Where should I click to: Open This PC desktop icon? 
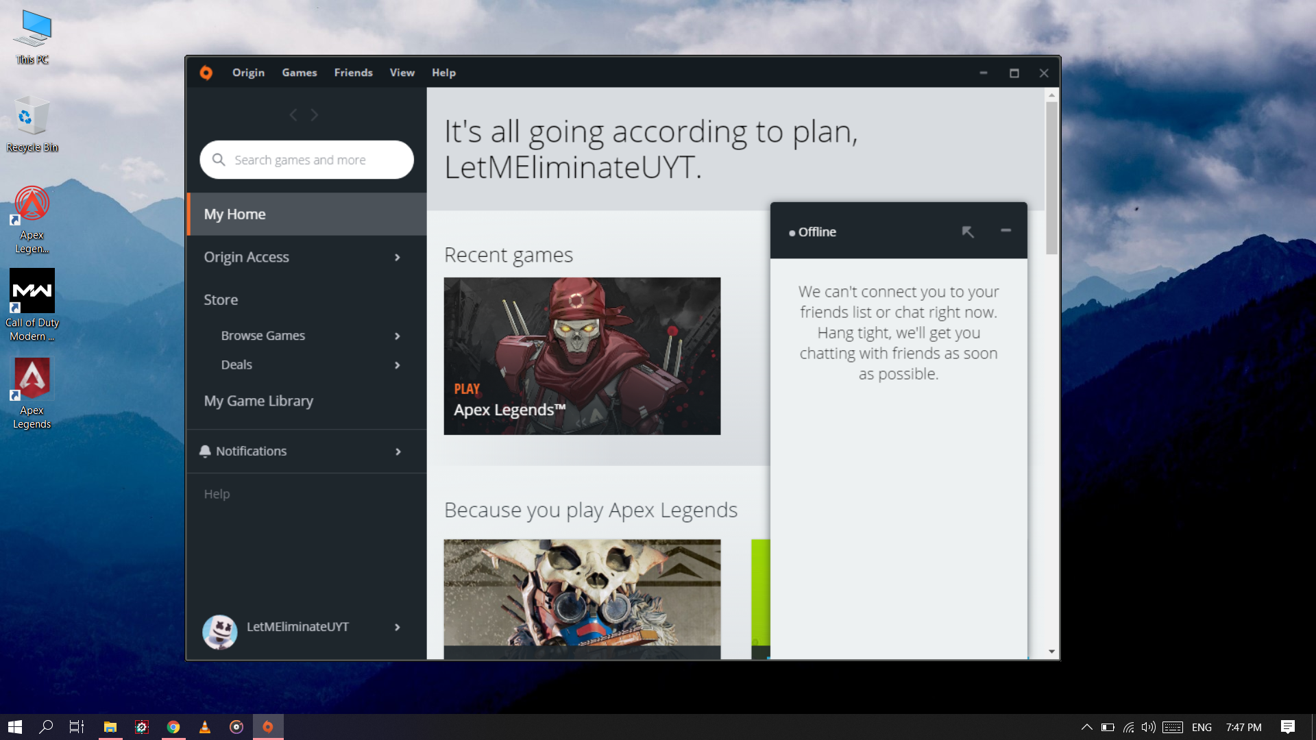pyautogui.click(x=32, y=38)
